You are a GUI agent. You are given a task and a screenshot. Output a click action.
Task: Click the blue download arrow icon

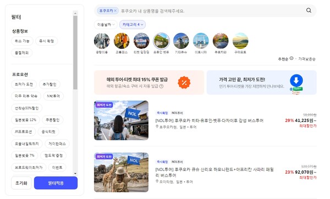point(296,81)
